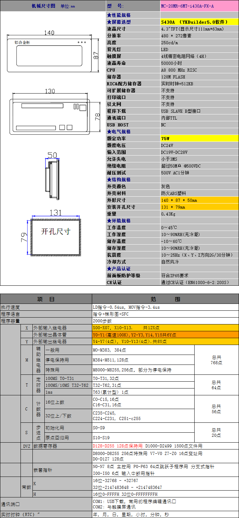Viewport: 239px width, 518px height.
Task: Click the yellow 75W rated power cell
Action: [199, 138]
